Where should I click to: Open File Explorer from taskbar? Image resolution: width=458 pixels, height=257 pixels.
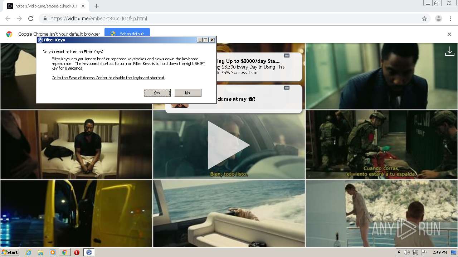click(x=40, y=252)
